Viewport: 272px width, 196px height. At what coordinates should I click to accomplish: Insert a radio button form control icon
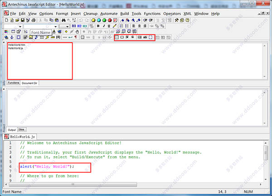pyautogui.click(x=132, y=37)
